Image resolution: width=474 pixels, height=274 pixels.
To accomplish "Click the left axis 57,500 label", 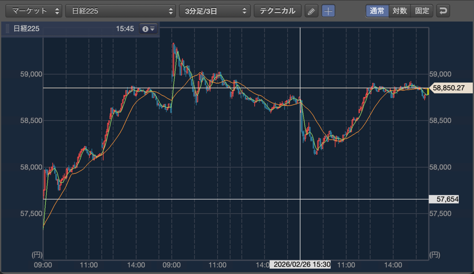I will coord(31,214).
